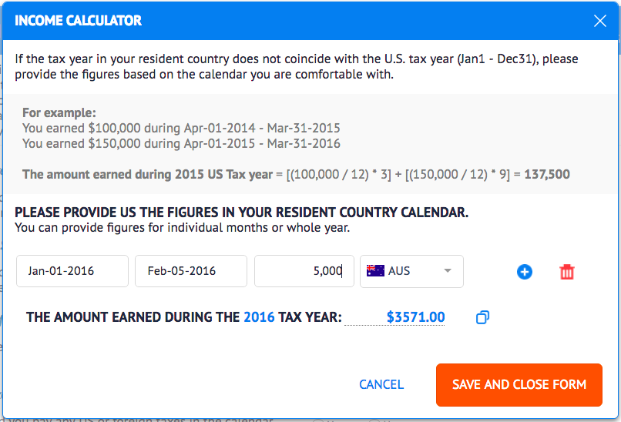Focus the 5,000 amount input field
This screenshot has height=422, width=621.
click(x=304, y=271)
